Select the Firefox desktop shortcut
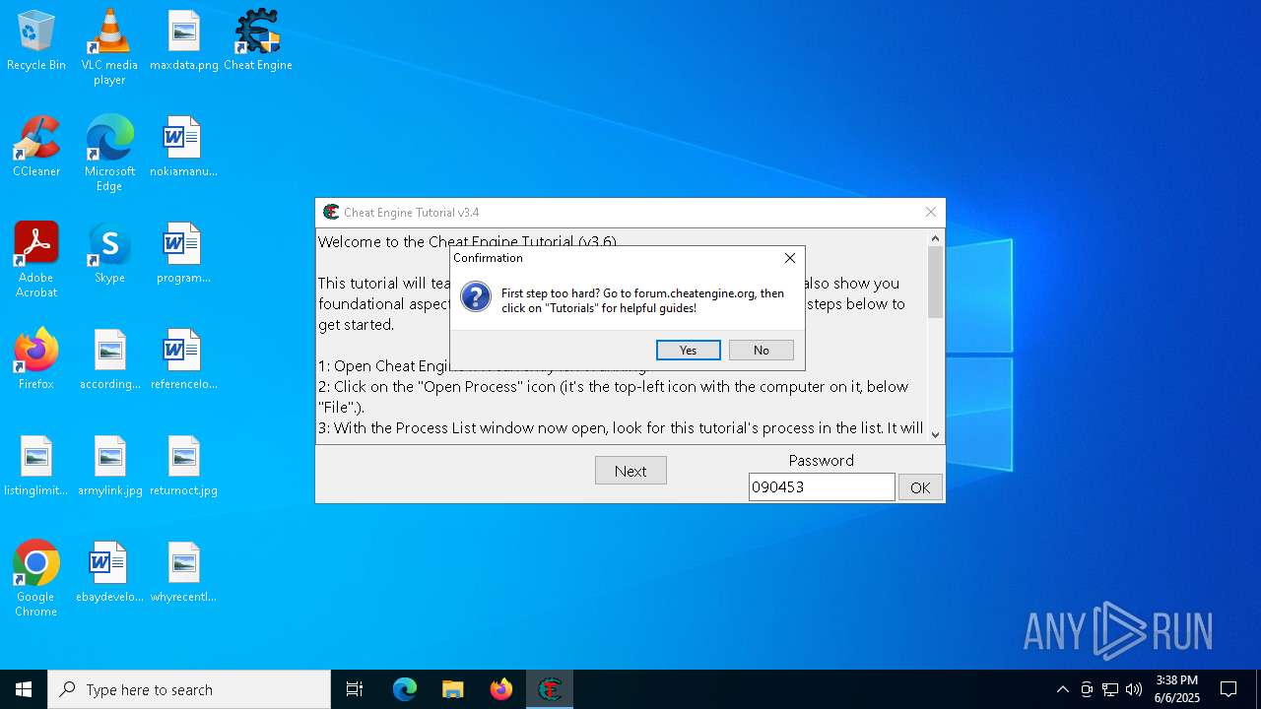The width and height of the screenshot is (1261, 709). coord(36,359)
